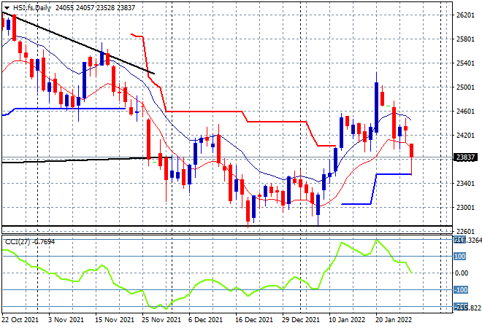Click the 15 Nov 2021 date label

[x=115, y=320]
